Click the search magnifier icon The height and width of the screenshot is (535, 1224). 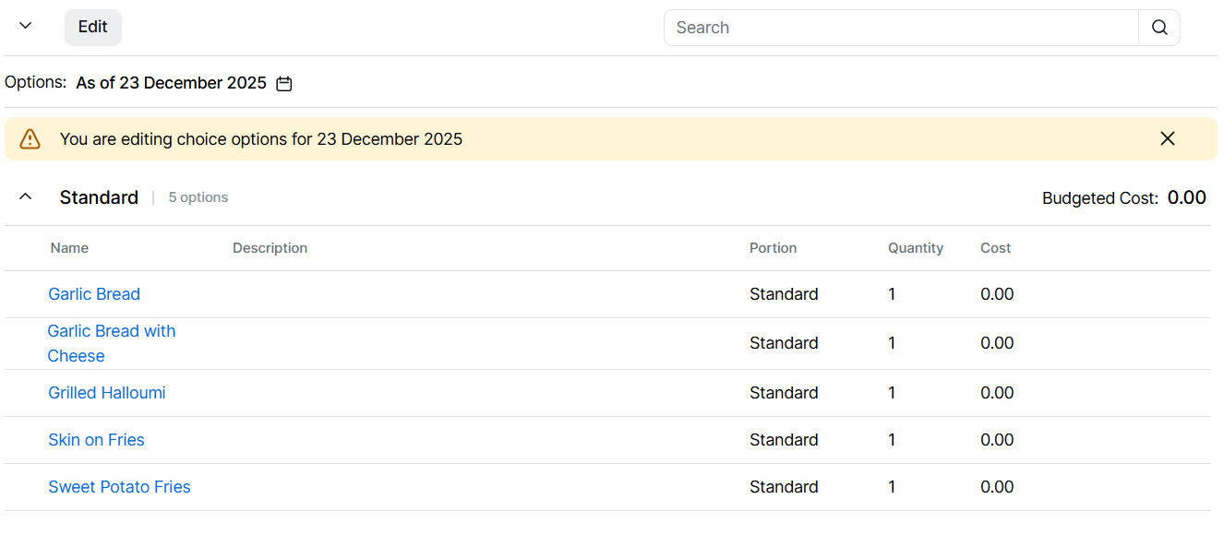click(x=1159, y=28)
